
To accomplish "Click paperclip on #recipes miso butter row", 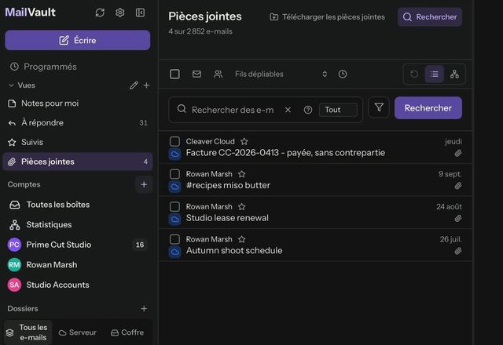I will click(x=458, y=186).
